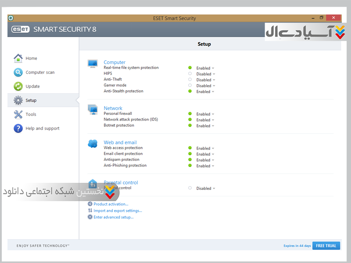Click the FREE TRIAL button

326,246
